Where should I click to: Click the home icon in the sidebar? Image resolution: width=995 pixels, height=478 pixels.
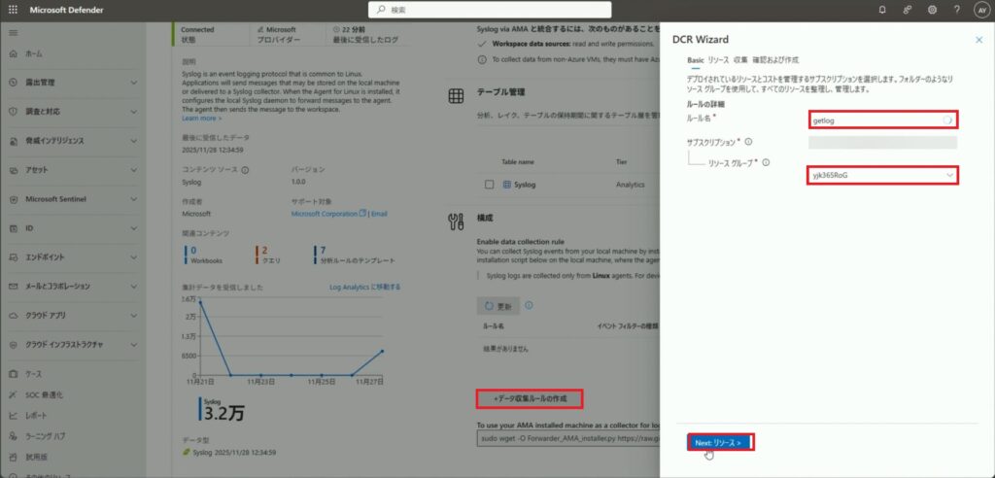click(x=15, y=53)
